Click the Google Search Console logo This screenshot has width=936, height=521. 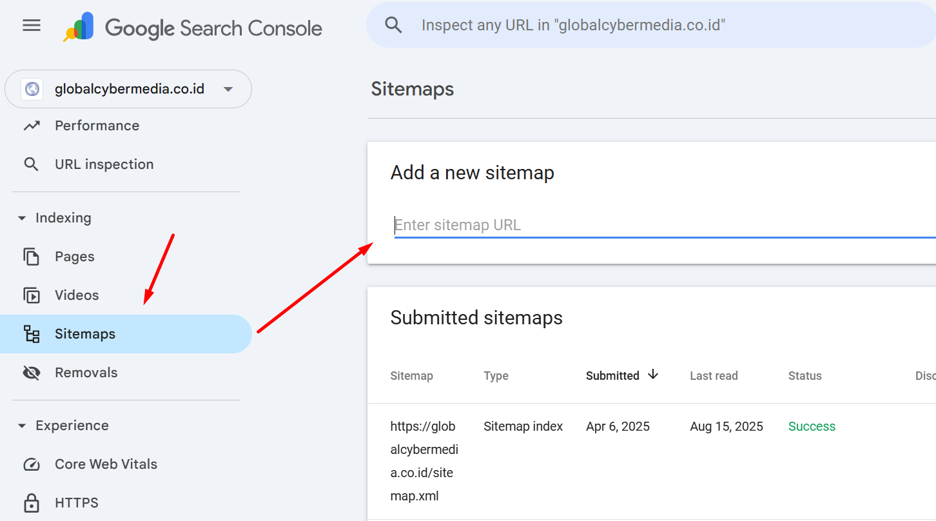(x=193, y=28)
